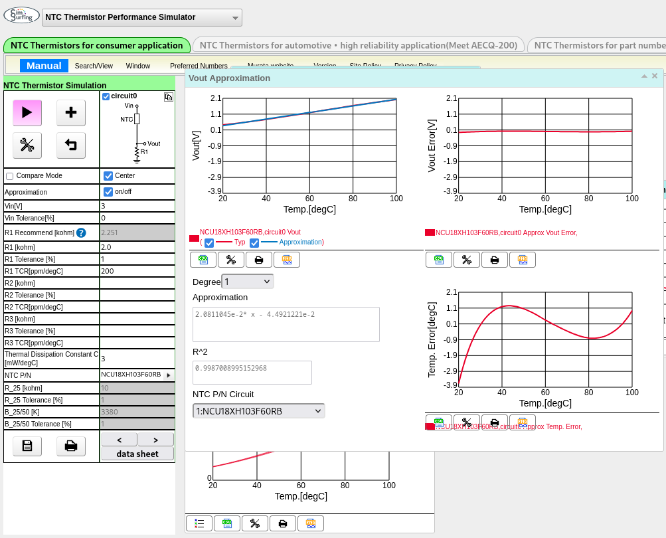Open the Window menu

[x=138, y=66]
